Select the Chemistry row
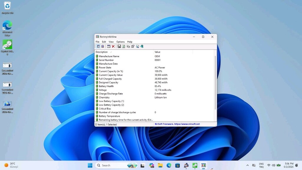Screen dimensions: 302x170 (x=155, y=97)
